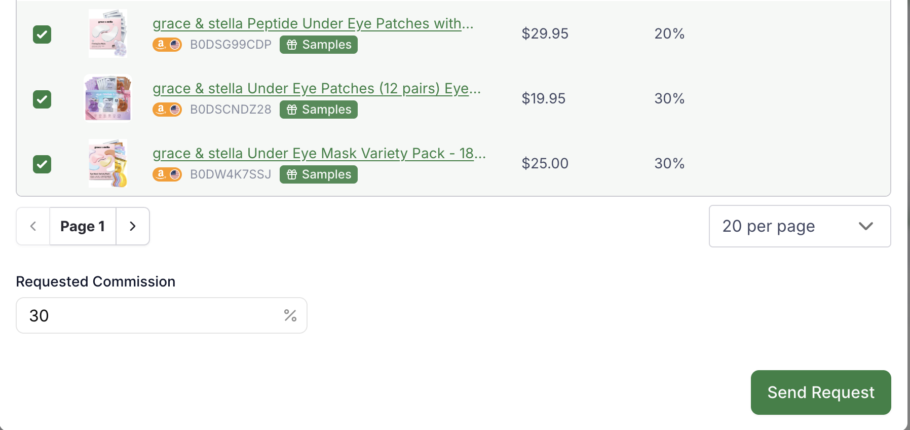The height and width of the screenshot is (430, 910).
Task: Uncheck the Under Eye Mask Variety Pack product
Action: coord(42,164)
